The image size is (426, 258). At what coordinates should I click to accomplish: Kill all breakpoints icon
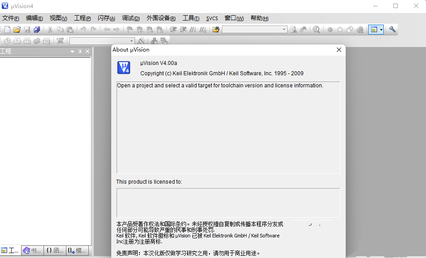click(x=360, y=30)
